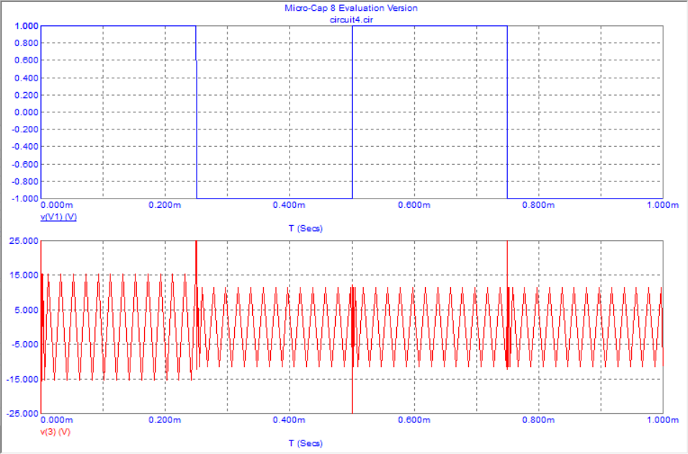Click the 0.000 voltage axis value
The height and width of the screenshot is (454, 688).
point(27,112)
